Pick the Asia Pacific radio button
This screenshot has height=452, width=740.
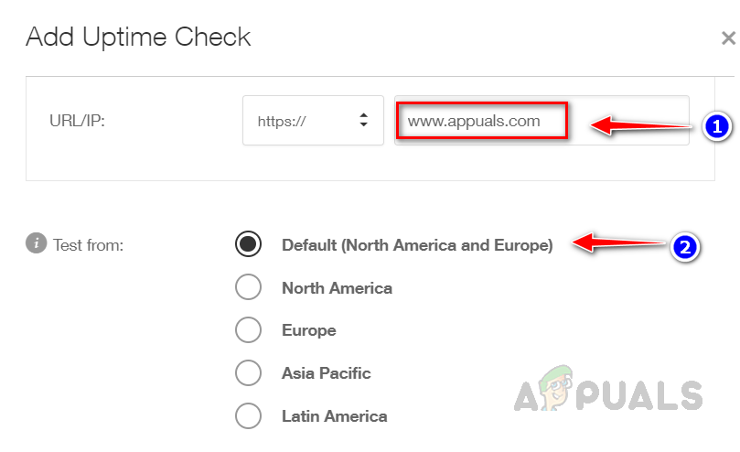[248, 373]
